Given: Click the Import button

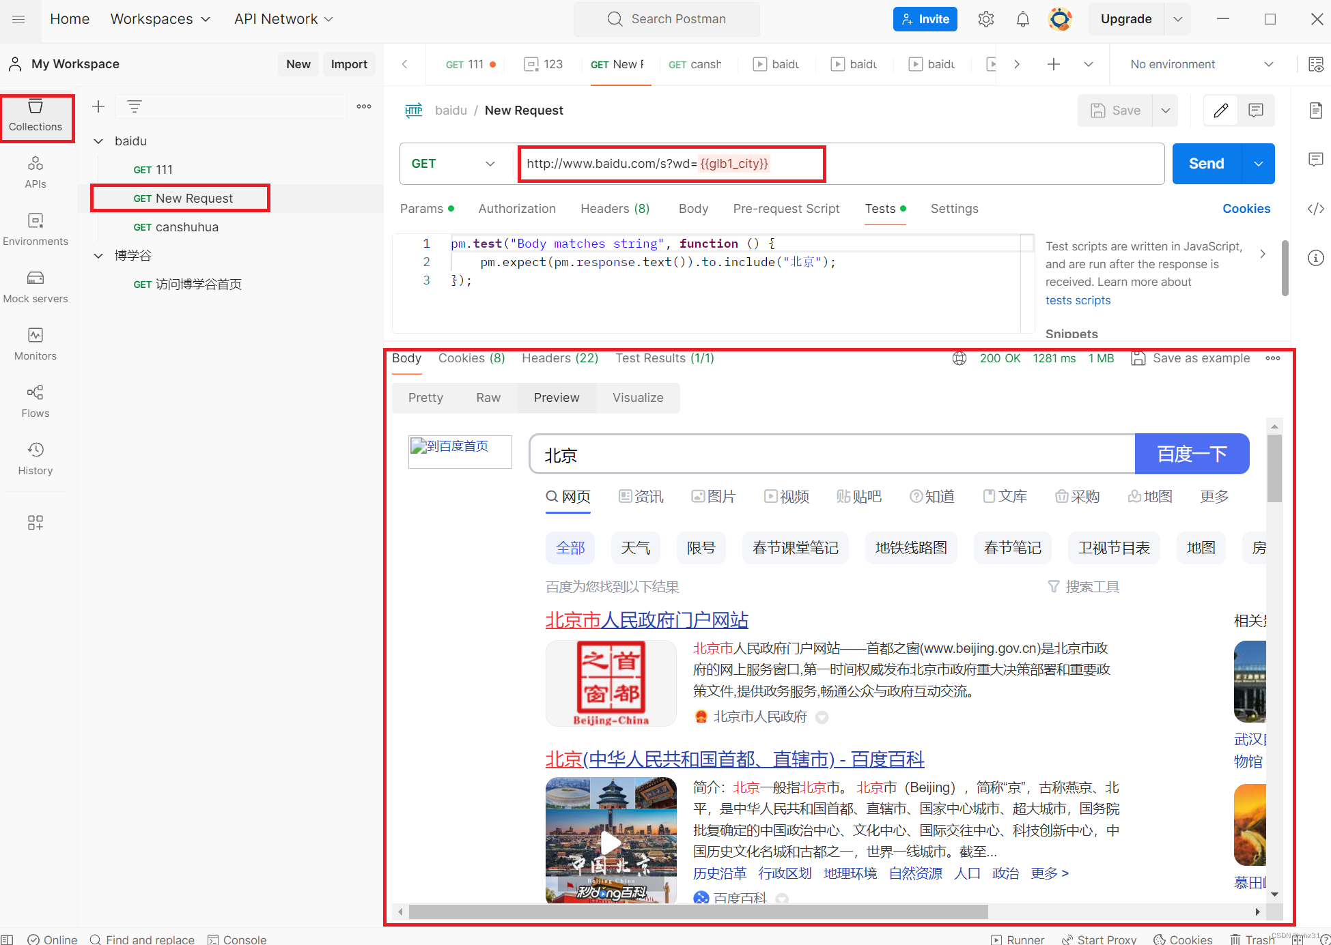Looking at the screenshot, I should click(349, 64).
